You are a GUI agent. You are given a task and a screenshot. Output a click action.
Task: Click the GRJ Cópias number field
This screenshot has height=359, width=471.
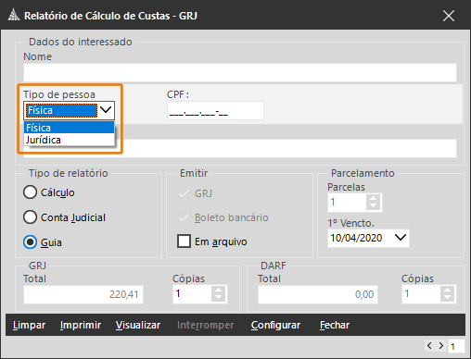(192, 294)
